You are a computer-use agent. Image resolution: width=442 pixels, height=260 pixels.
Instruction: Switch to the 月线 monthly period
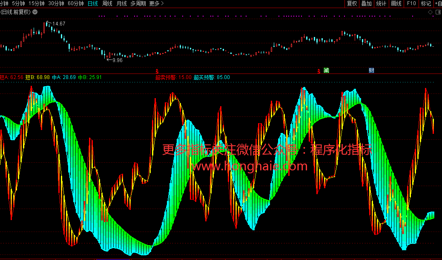121,3
